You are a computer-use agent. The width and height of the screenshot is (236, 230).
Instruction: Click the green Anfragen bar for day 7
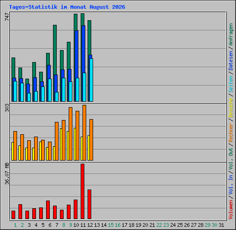pyautogui.click(x=55, y=50)
